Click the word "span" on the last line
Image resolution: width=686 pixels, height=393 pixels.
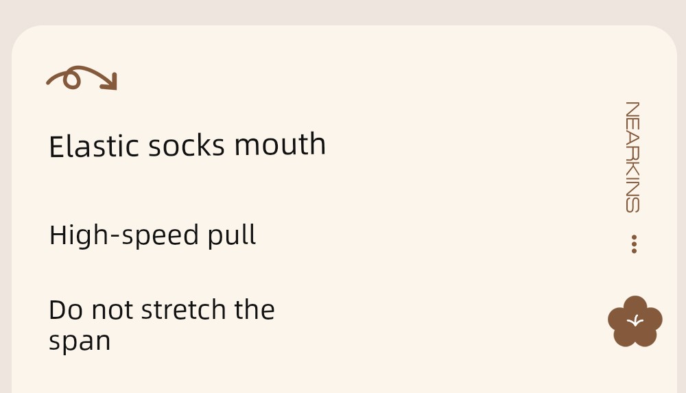[x=80, y=341]
